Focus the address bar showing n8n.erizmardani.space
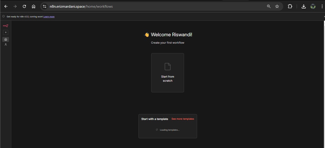Image resolution: width=325 pixels, height=148 pixels. pyautogui.click(x=154, y=6)
